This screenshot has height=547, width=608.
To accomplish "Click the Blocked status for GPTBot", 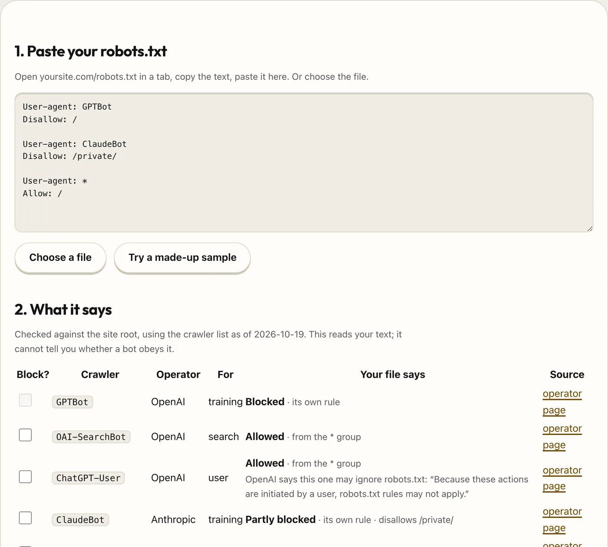I will (265, 402).
